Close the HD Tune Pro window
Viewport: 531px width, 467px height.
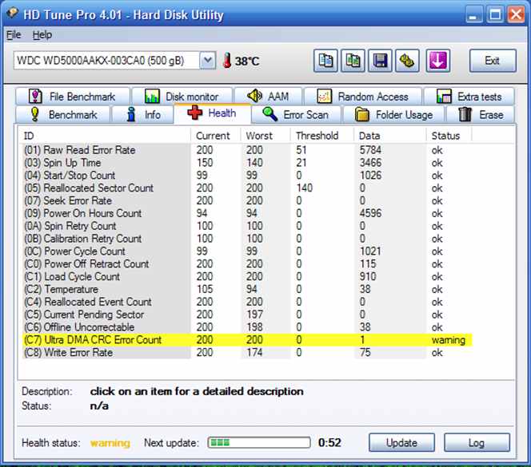(x=516, y=15)
